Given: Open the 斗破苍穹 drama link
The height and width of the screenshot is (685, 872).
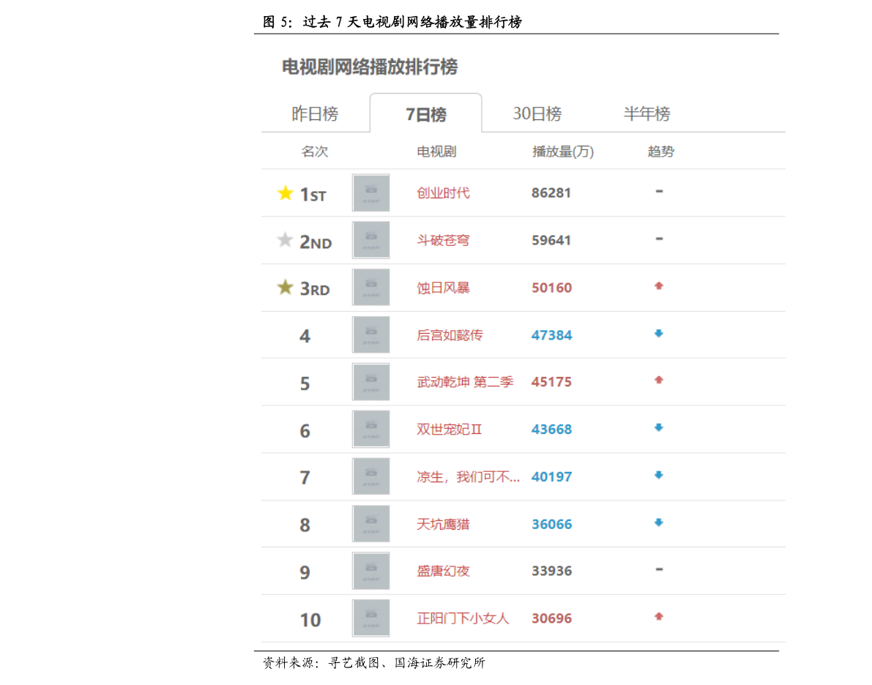Looking at the screenshot, I should [443, 240].
